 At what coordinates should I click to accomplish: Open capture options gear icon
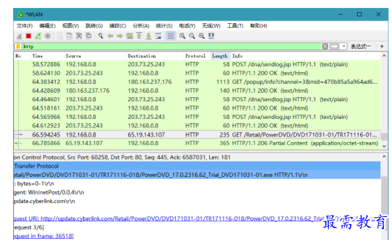(x=48, y=36)
